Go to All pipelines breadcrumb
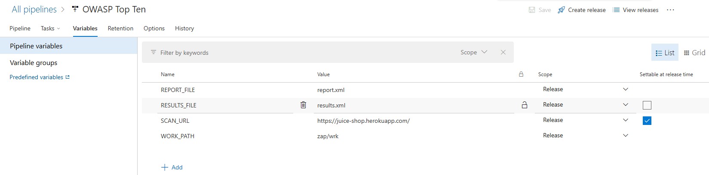The width and height of the screenshot is (709, 175). coord(34,9)
